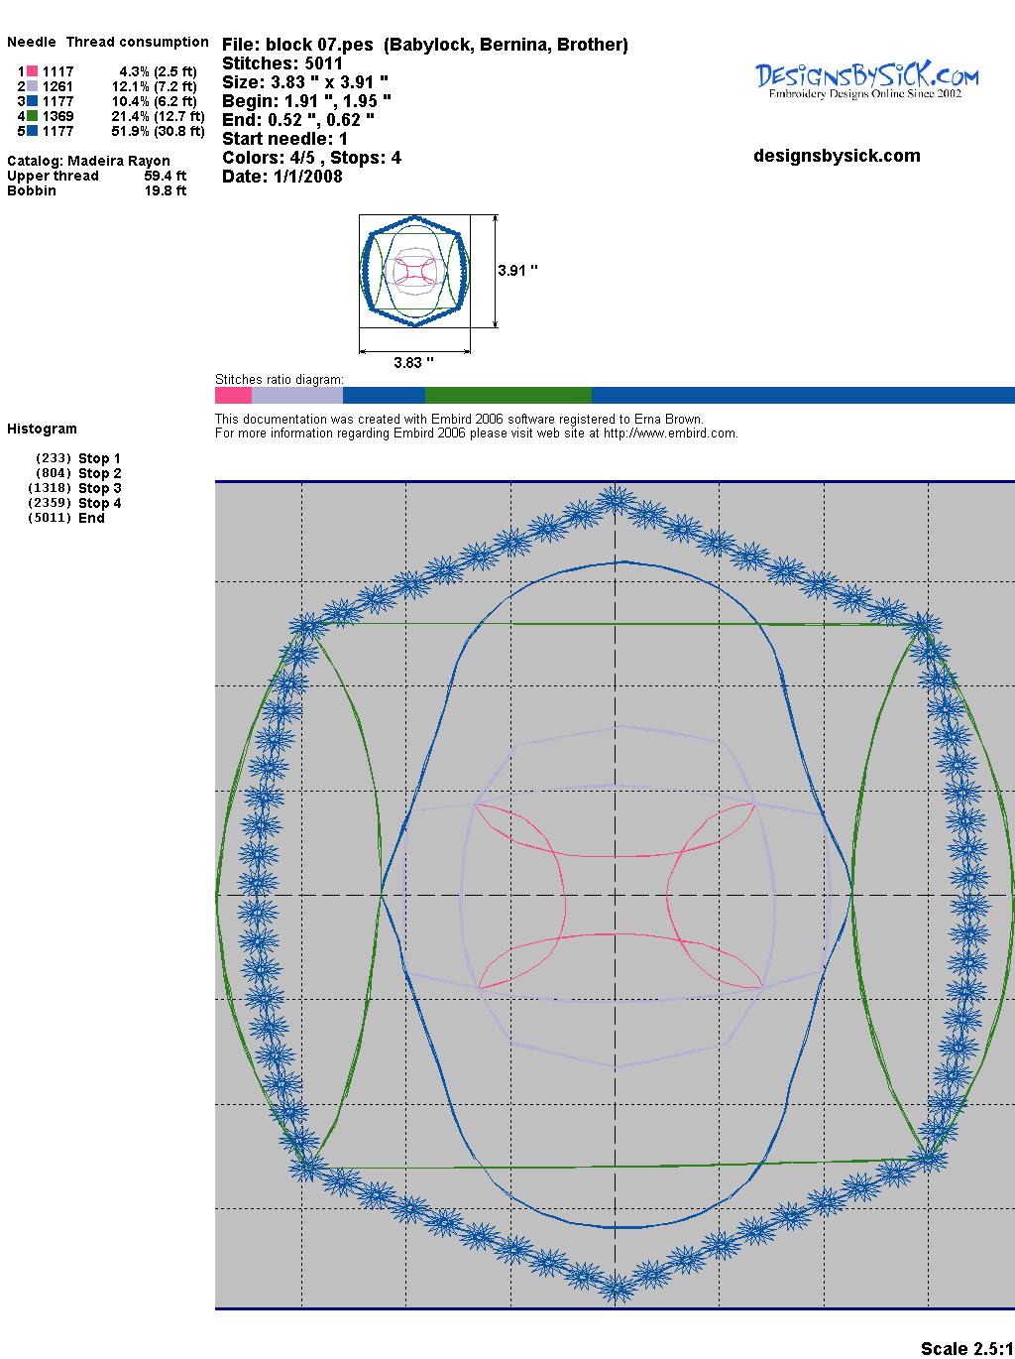
Task: Click the blue needle 5 color swatch
Action: point(33,131)
